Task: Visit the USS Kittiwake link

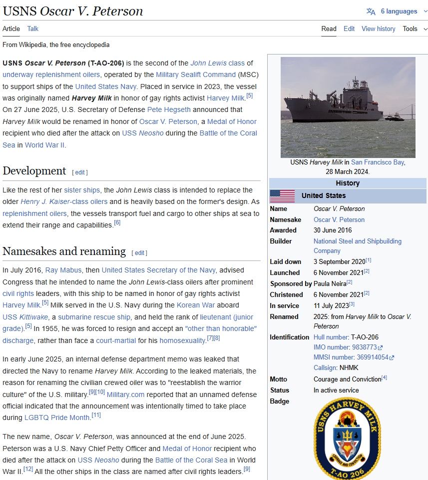Action: click(x=25, y=317)
